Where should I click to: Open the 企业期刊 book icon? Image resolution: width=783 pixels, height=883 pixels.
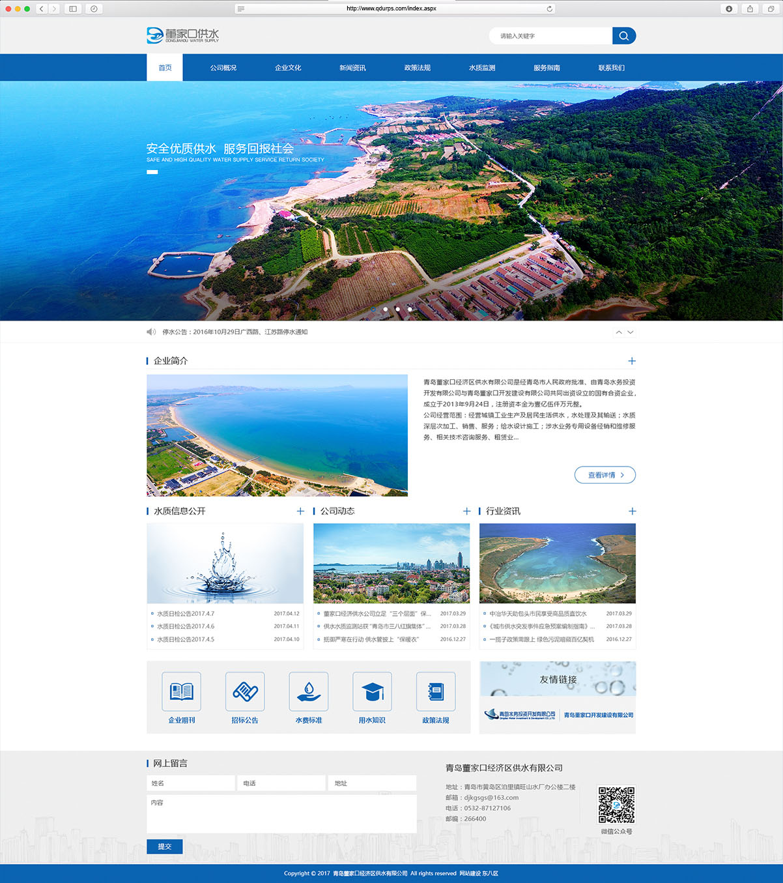point(181,691)
